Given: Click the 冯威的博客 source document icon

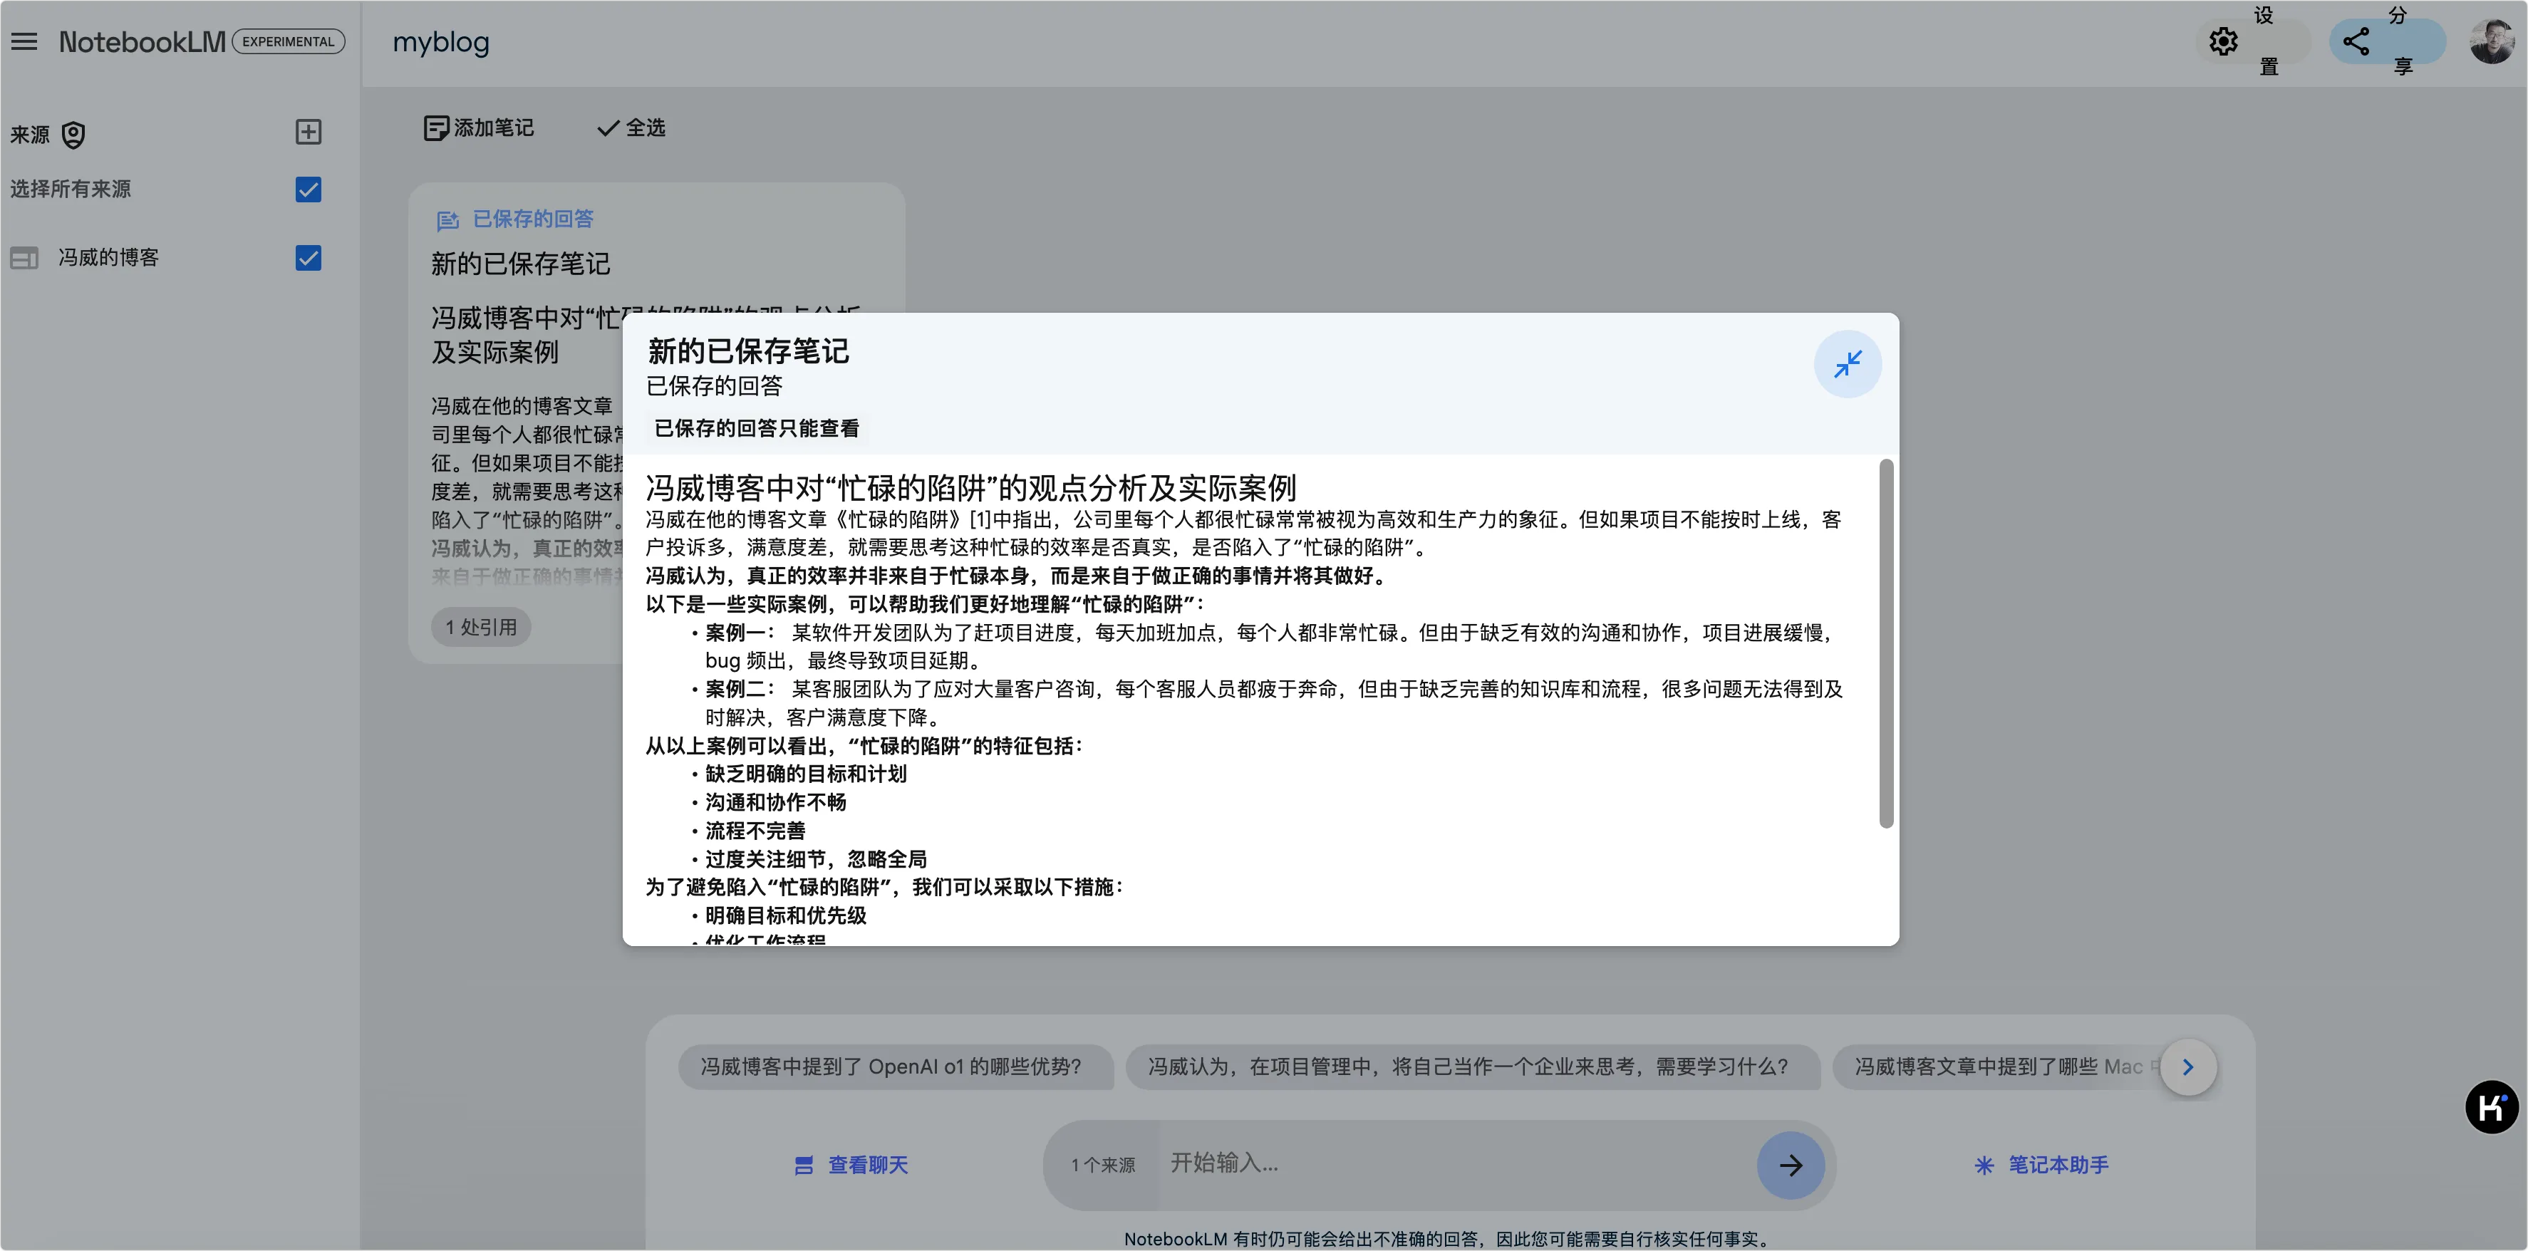Looking at the screenshot, I should click(x=24, y=258).
